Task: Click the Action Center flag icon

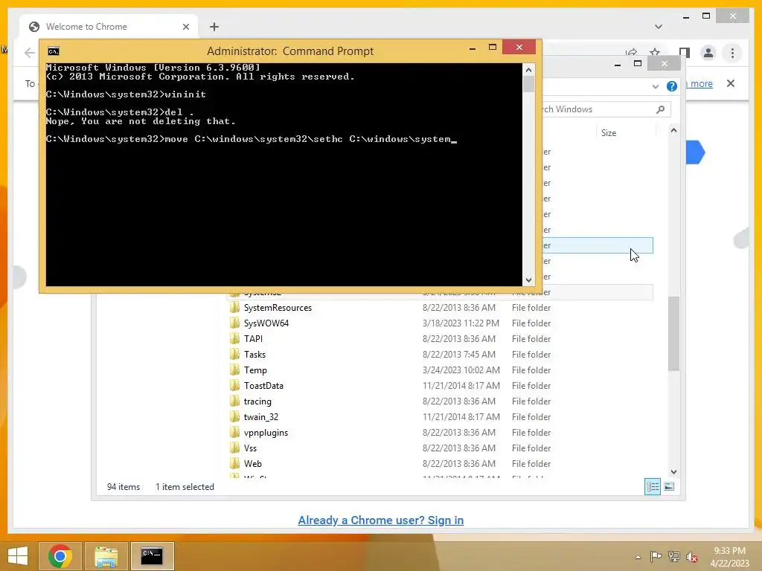Action: tap(656, 557)
